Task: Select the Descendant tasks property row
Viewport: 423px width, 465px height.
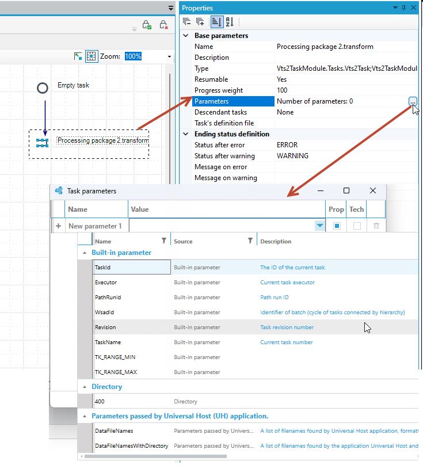Action: click(305, 112)
